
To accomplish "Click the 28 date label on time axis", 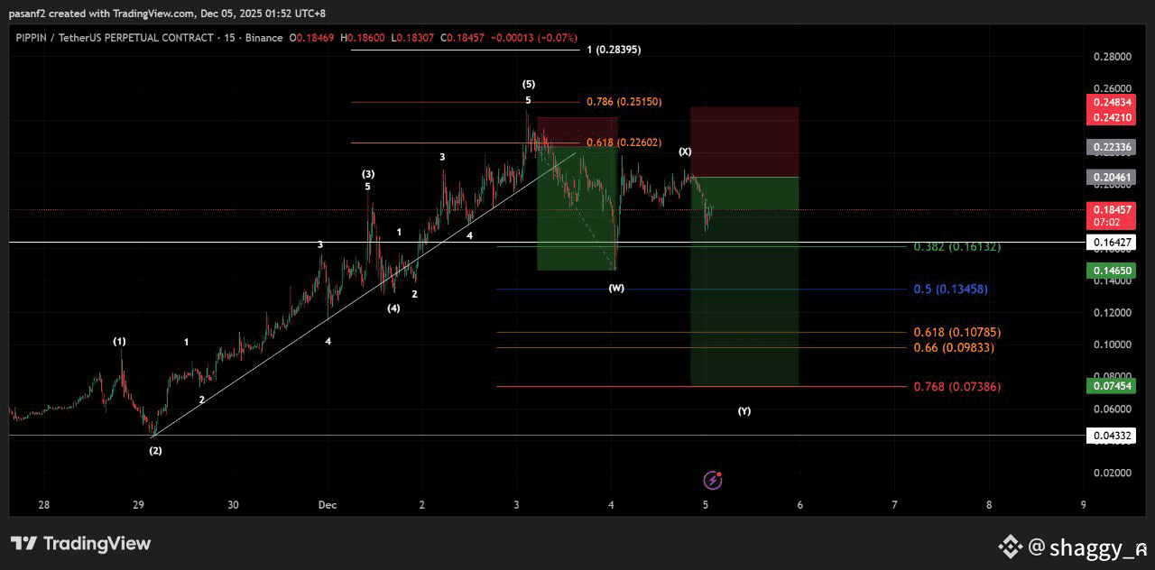I will tap(43, 505).
